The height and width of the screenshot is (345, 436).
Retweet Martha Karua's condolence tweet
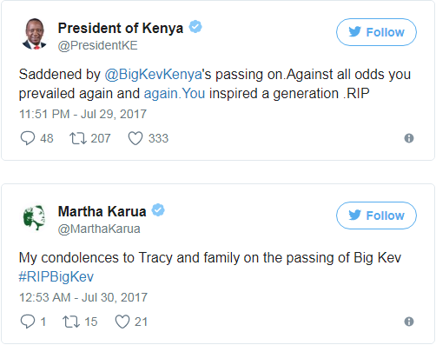point(71,322)
